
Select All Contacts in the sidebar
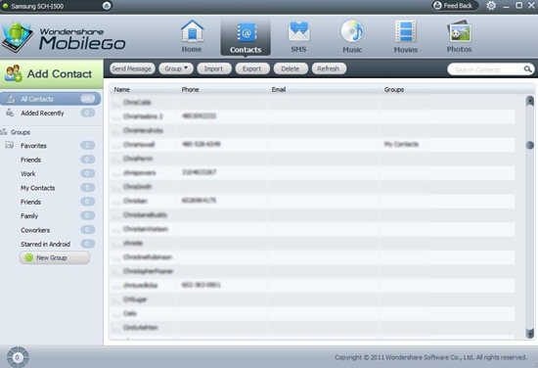pyautogui.click(x=51, y=99)
